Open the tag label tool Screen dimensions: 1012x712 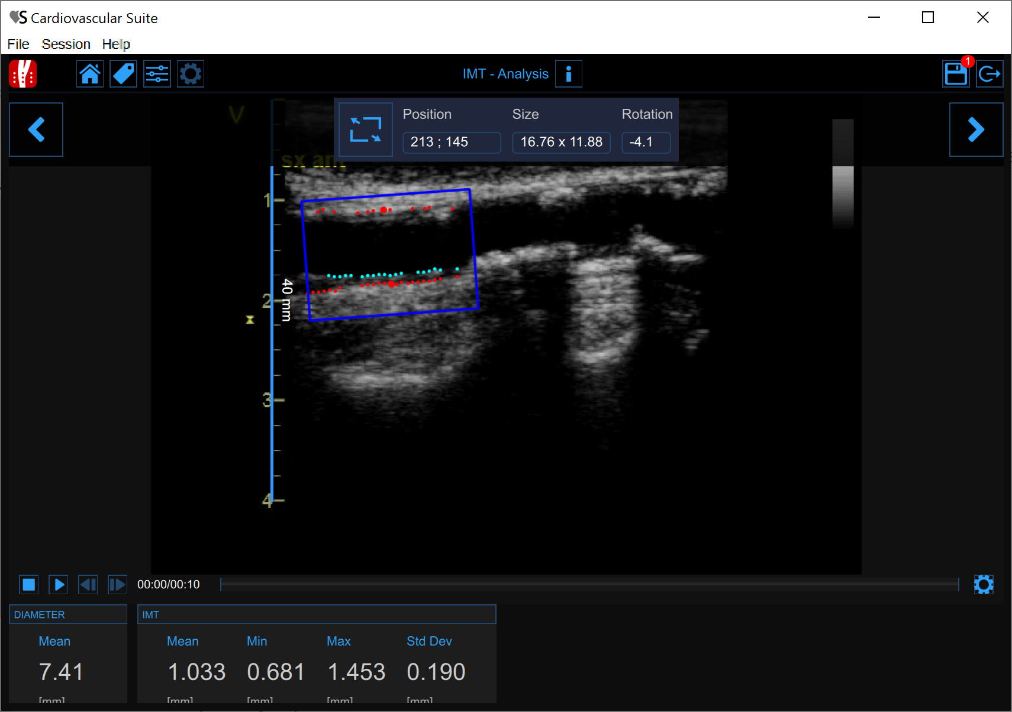tap(123, 74)
